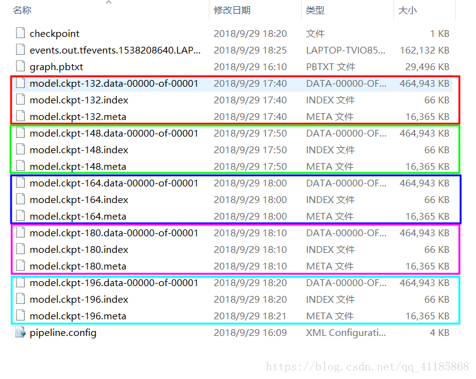The width and height of the screenshot is (476, 379).
Task: Sort by the 修改日期 column header
Action: [x=232, y=10]
